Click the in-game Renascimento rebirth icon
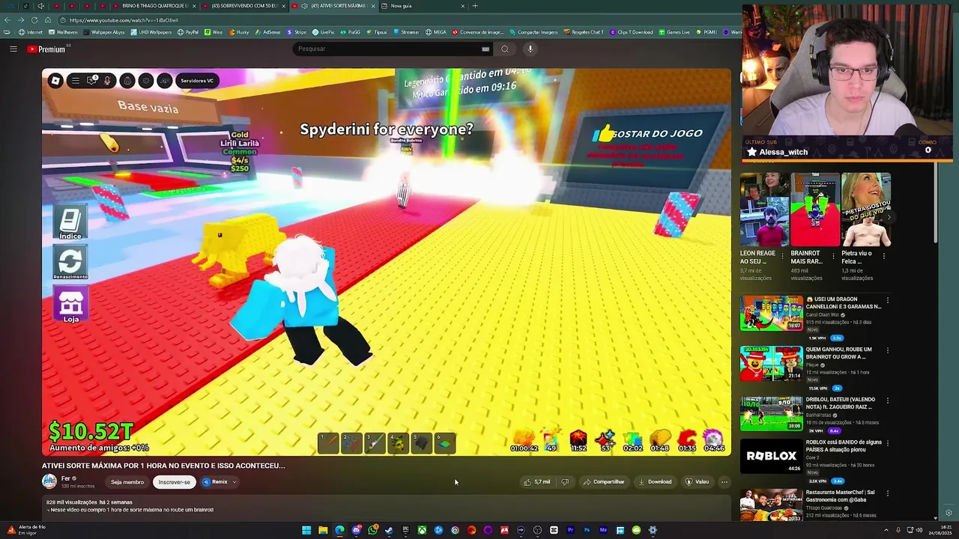 (x=70, y=263)
